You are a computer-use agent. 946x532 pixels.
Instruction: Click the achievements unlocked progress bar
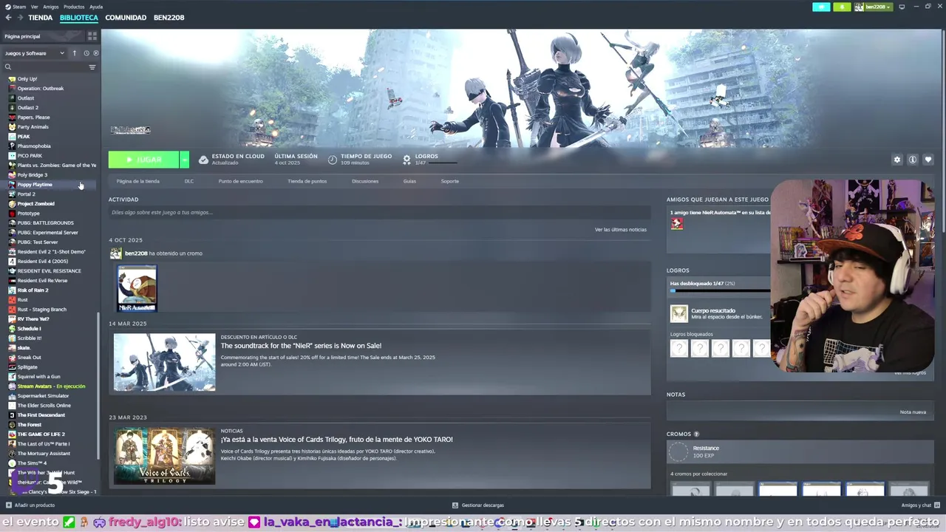pos(721,290)
